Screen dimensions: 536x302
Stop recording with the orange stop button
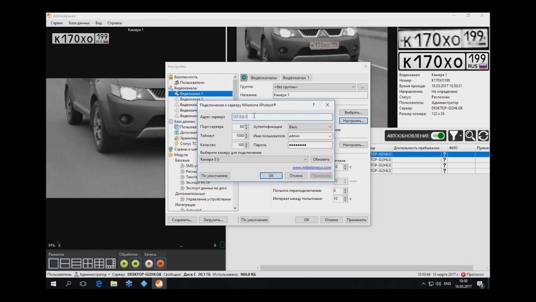pos(160,264)
